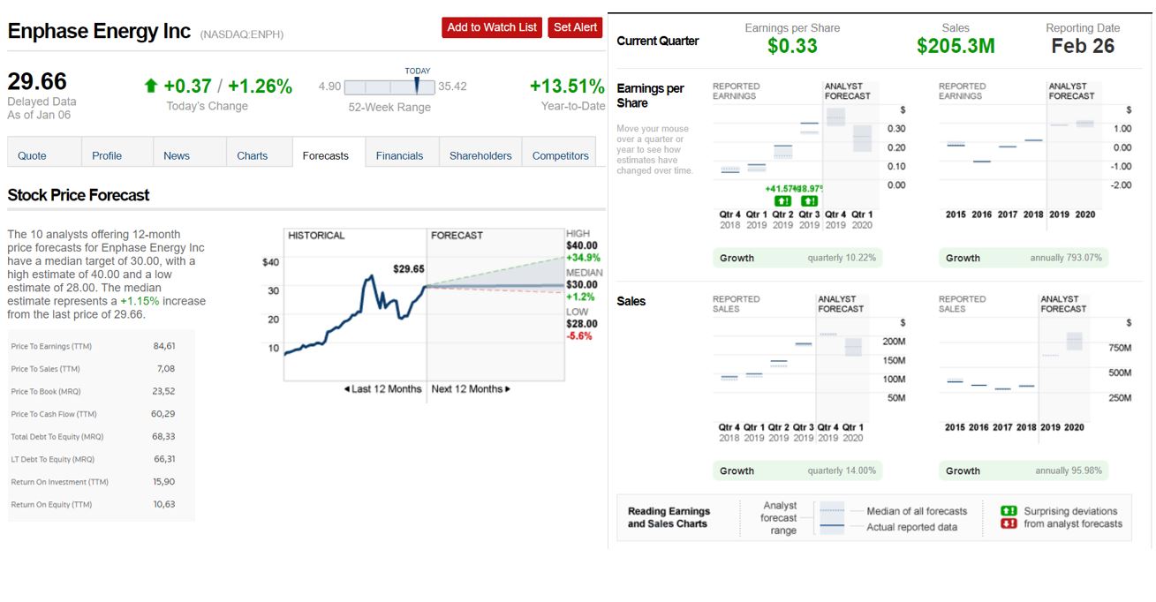Open the Shareholders tab
1156x602 pixels.
(x=480, y=155)
